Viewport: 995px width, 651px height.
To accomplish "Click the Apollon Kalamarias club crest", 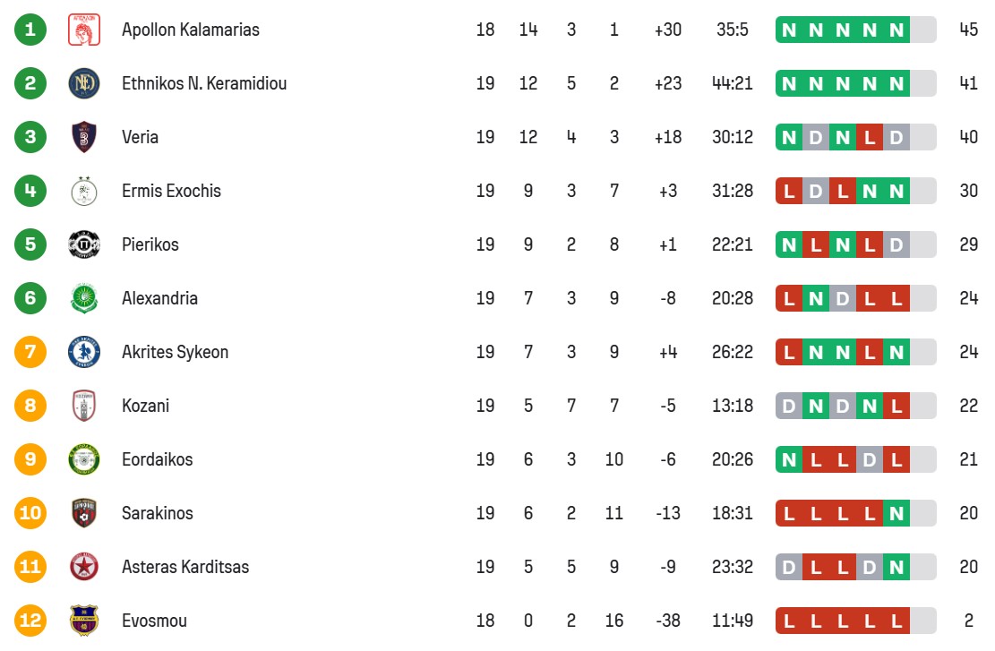I will coord(84,30).
